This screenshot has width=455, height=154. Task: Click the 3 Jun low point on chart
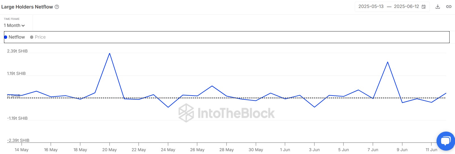click(x=314, y=107)
